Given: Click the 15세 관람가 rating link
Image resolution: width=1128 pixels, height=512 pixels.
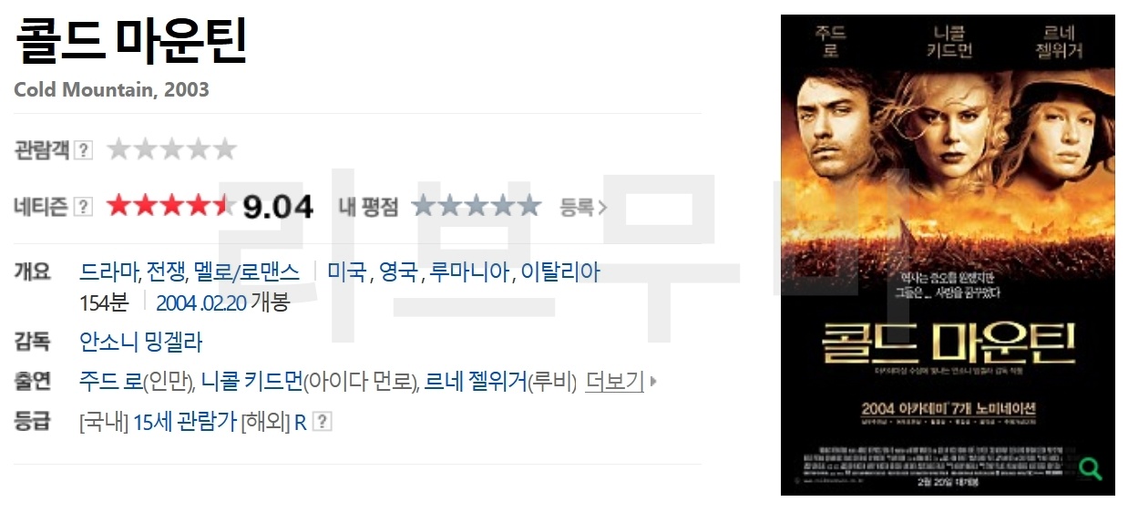Looking at the screenshot, I should pyautogui.click(x=185, y=422).
